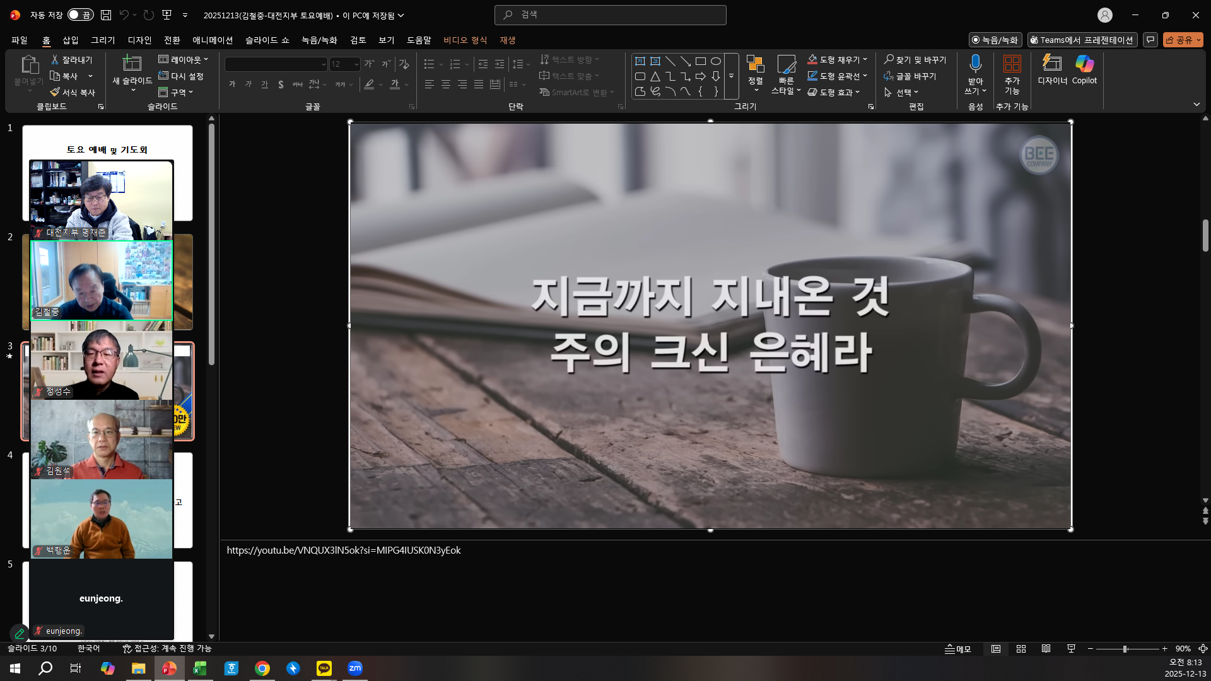This screenshot has width=1211, height=681.
Task: Insert an oval shape from the drawing gallery
Action: click(716, 61)
